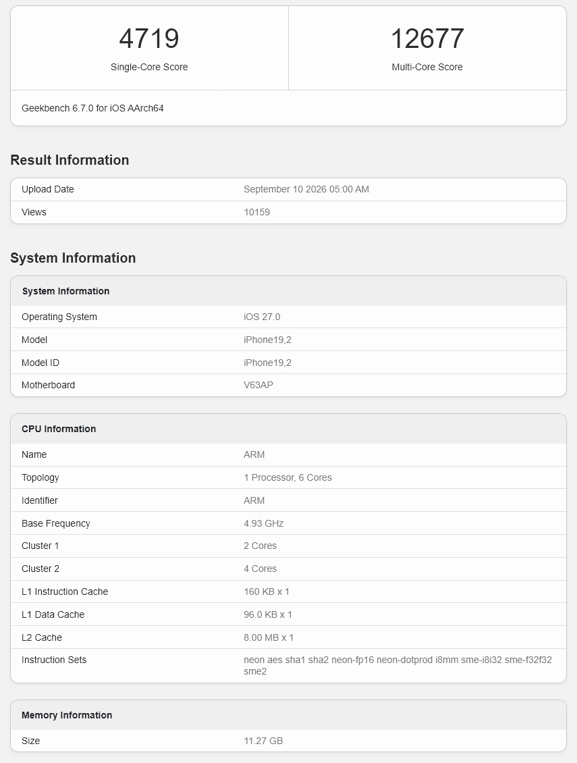Select the views count 10159
Image resolution: width=577 pixels, height=763 pixels.
tap(257, 212)
